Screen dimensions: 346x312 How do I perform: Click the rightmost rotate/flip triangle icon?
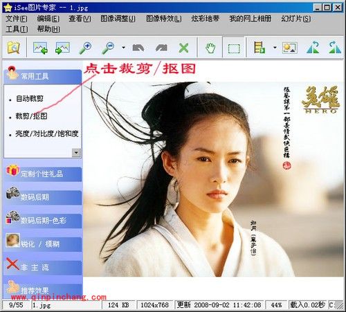(334, 48)
